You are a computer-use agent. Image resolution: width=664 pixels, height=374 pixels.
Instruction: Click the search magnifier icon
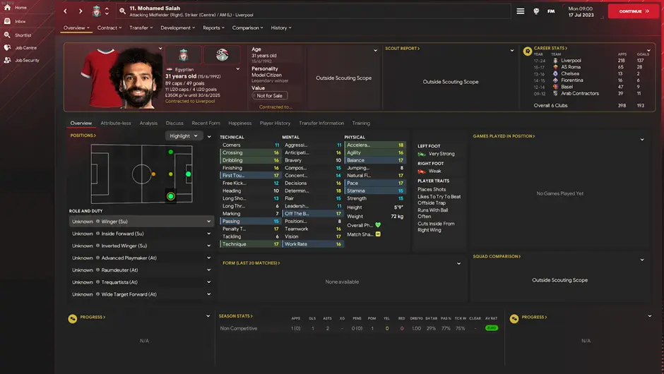[122, 11]
